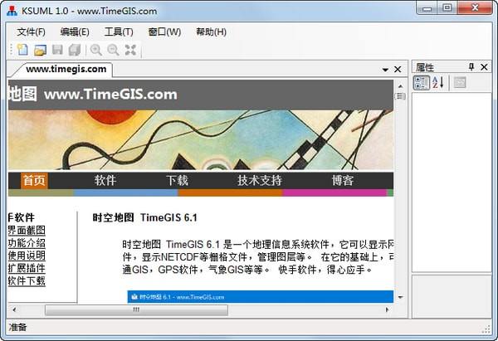Open the document tab list dropdown arrow
Image resolution: width=498 pixels, height=341 pixels.
tap(385, 70)
